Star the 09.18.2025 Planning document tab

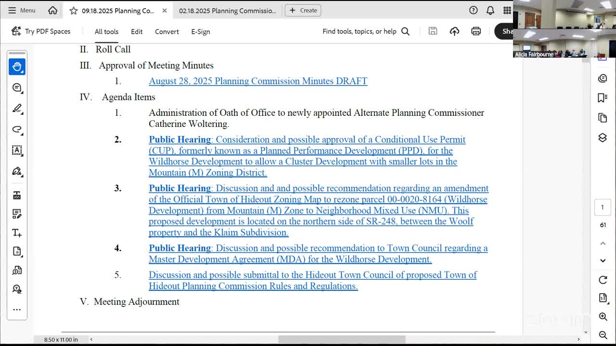click(73, 11)
